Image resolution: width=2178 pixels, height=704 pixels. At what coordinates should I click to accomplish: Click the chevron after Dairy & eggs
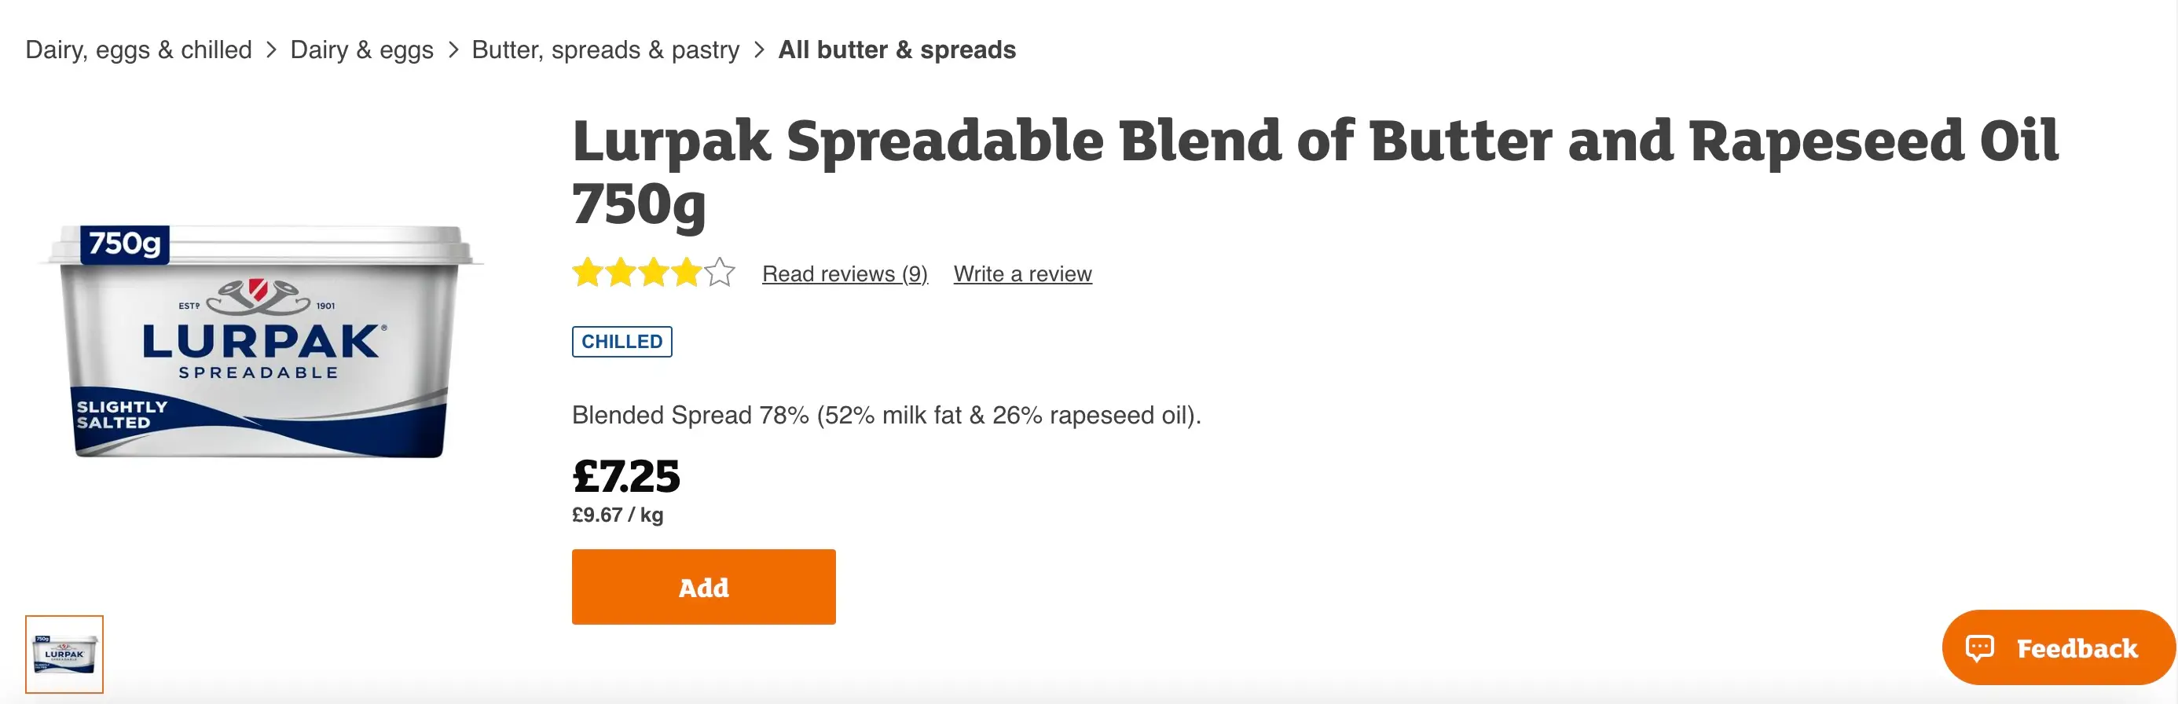pyautogui.click(x=453, y=49)
